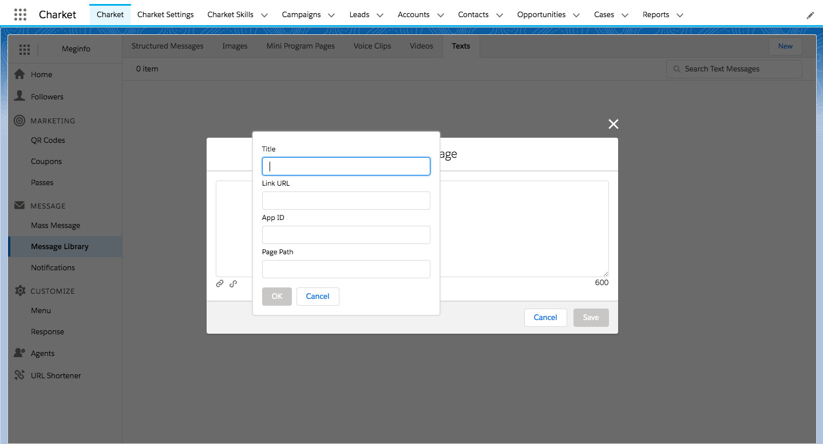
Task: Click the remove link icon below textarea
Action: (x=233, y=283)
